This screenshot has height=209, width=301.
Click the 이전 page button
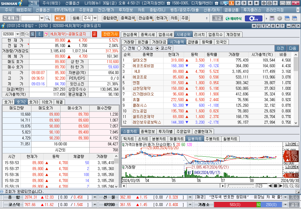pyautogui.click(x=281, y=48)
